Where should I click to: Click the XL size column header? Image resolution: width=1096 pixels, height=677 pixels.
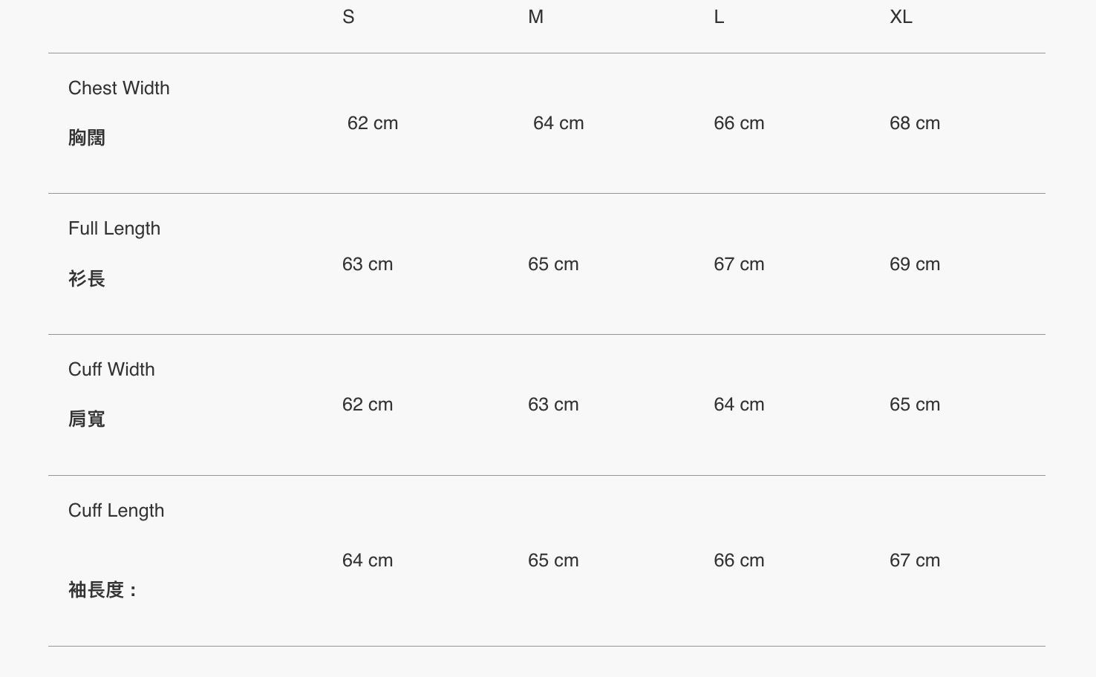901,17
